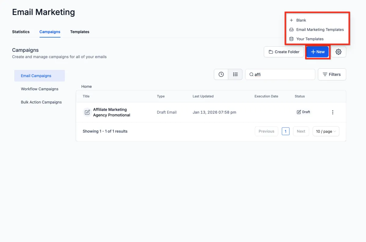The image size is (366, 242).
Task: Switch to the list view icon
Action: (235, 74)
